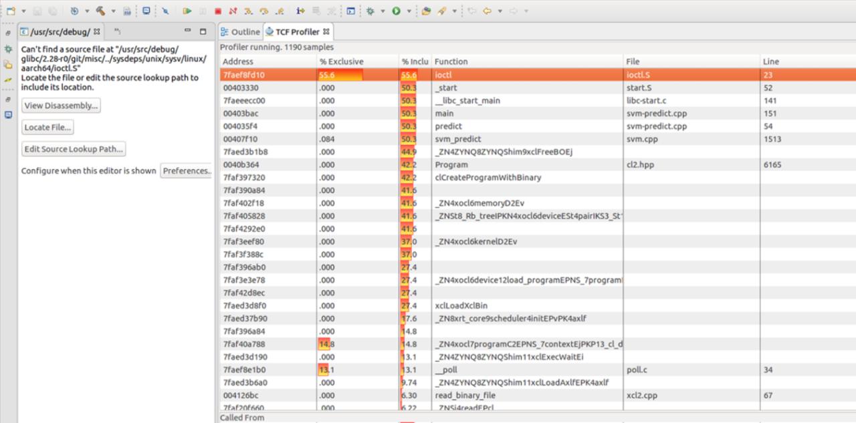
Task: Expand the Debug icon dropdown arrow
Action: (x=383, y=11)
